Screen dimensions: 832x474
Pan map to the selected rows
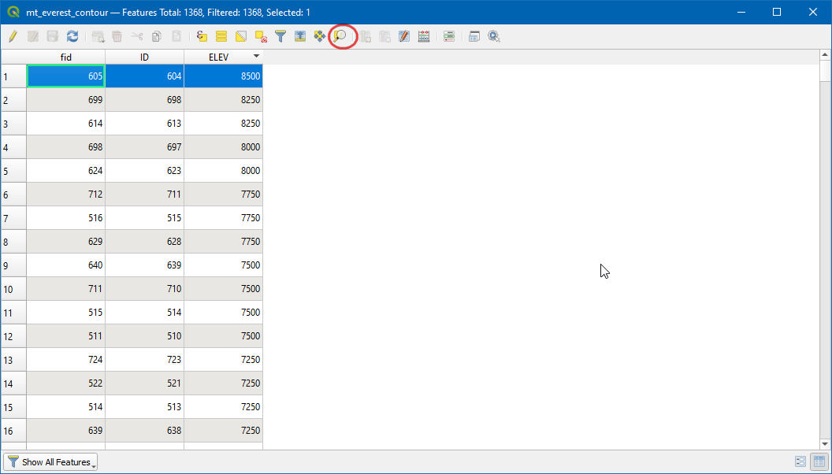point(320,36)
